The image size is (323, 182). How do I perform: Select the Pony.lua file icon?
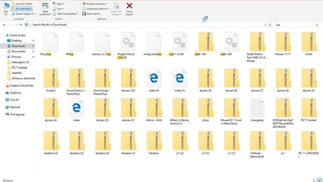tap(50, 41)
